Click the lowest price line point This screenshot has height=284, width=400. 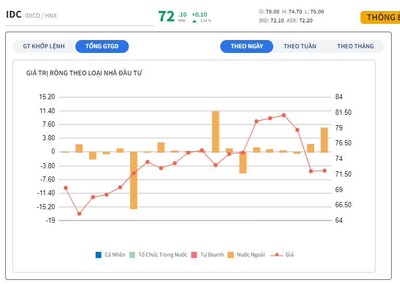(79, 213)
